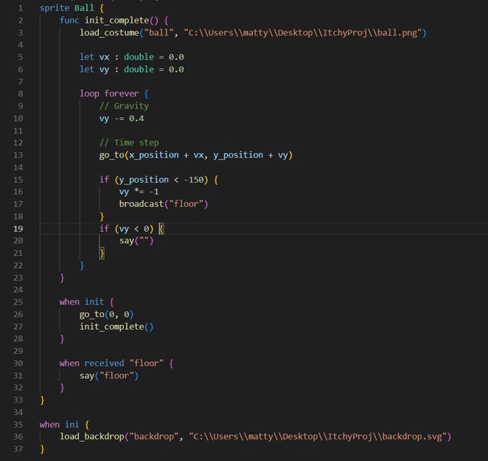
Task: Click the 'ini' word on line 35
Action: click(x=72, y=424)
